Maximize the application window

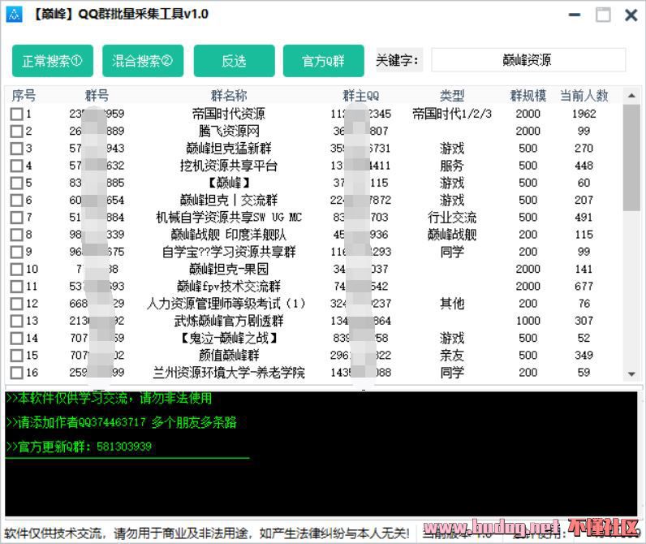coord(602,15)
